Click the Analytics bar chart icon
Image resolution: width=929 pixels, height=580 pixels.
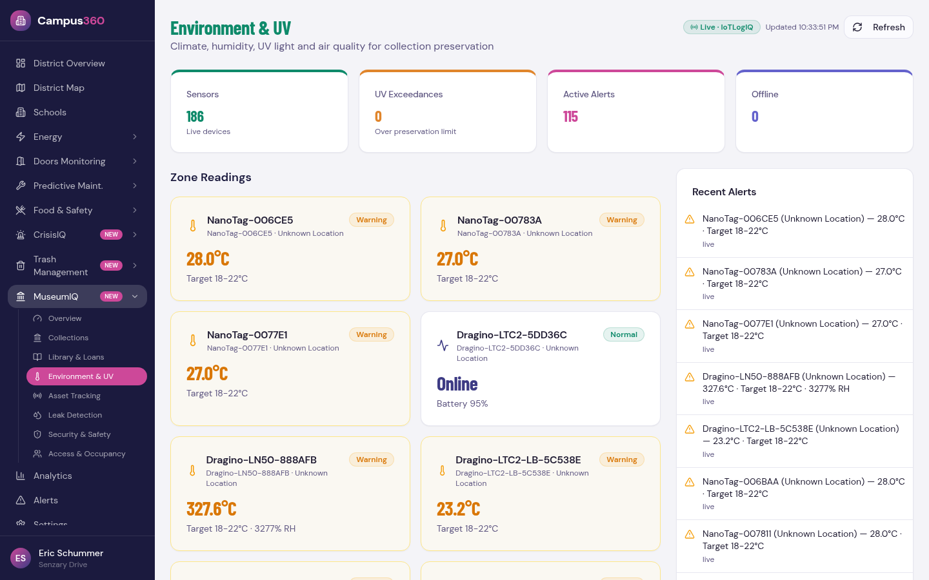21,476
